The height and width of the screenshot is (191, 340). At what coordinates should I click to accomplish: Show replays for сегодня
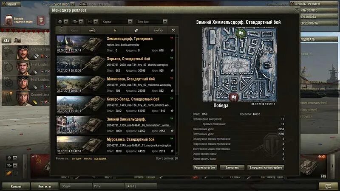coord(76,158)
